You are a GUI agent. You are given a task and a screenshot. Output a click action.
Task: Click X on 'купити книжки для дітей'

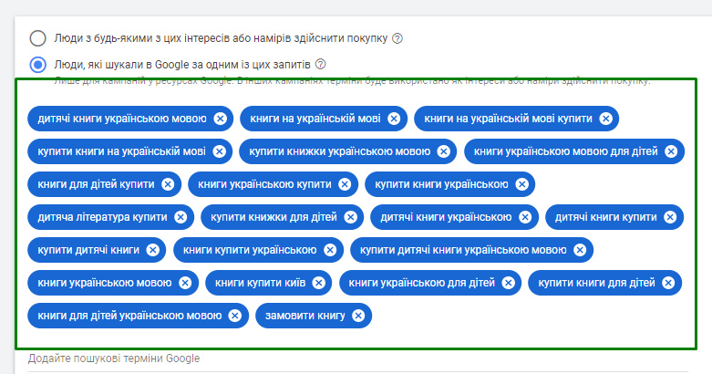pos(351,217)
